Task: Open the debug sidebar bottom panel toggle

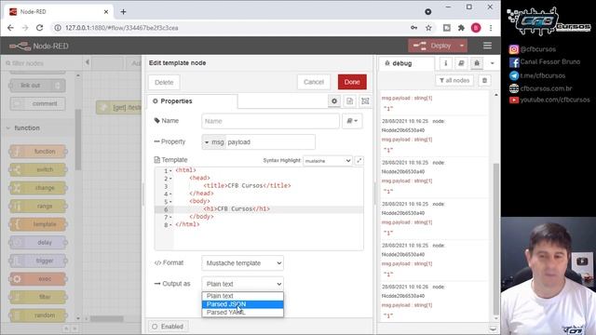Action: pos(493,328)
